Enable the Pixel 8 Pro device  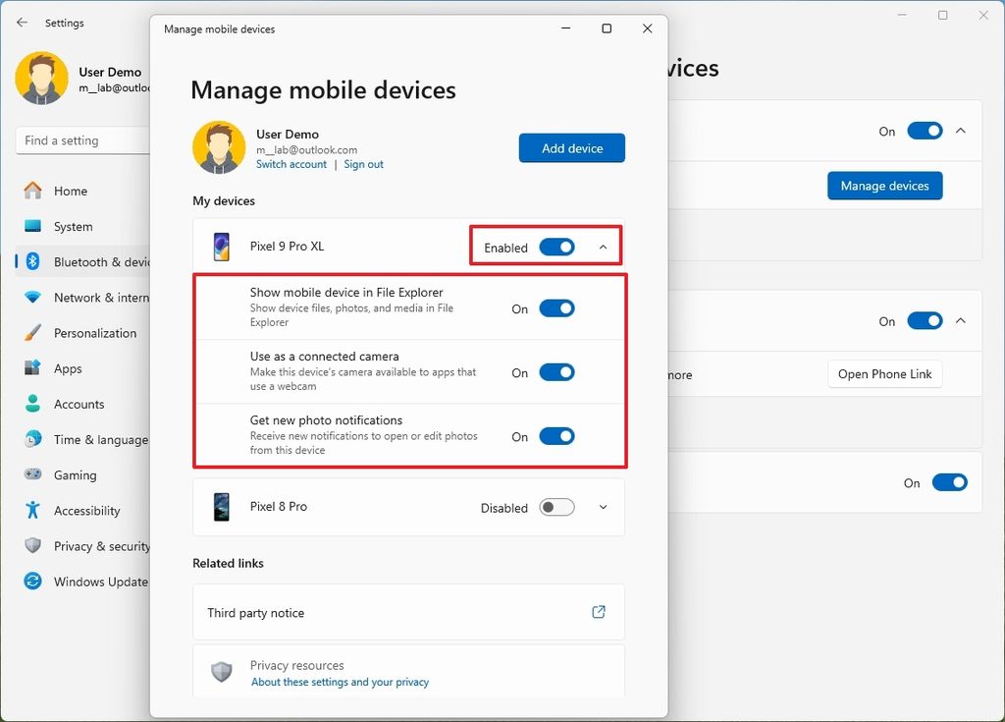pos(555,507)
